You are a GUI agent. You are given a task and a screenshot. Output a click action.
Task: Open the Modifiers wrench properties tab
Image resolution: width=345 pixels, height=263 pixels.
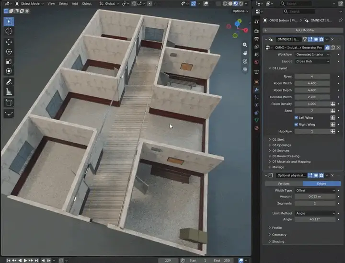(x=256, y=90)
